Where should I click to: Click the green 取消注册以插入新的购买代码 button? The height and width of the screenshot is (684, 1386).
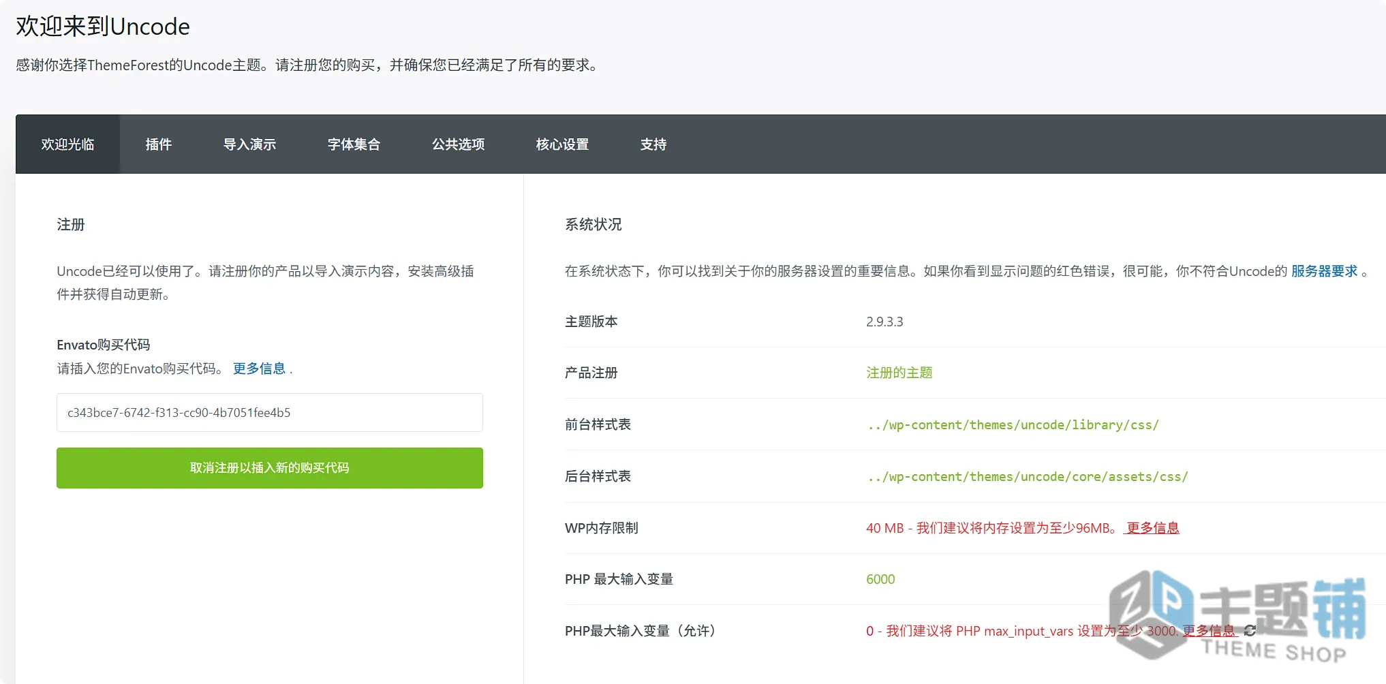point(270,468)
